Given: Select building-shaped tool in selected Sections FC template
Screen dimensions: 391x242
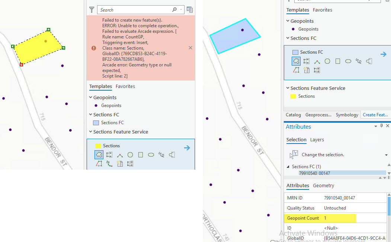Looking at the screenshot, I should click(x=307, y=70).
